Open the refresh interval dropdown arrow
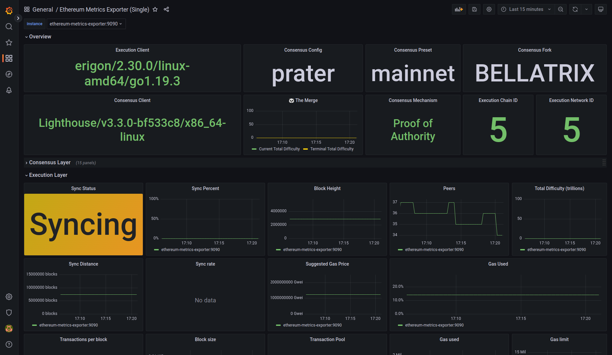This screenshot has width=612, height=355. (586, 9)
